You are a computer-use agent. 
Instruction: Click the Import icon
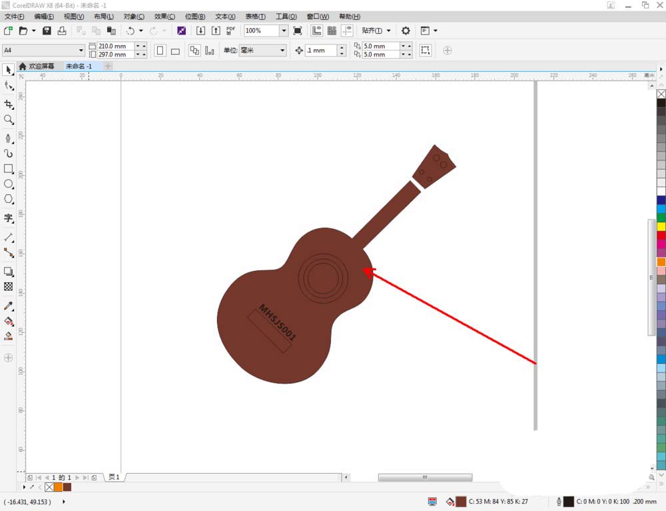coord(200,31)
